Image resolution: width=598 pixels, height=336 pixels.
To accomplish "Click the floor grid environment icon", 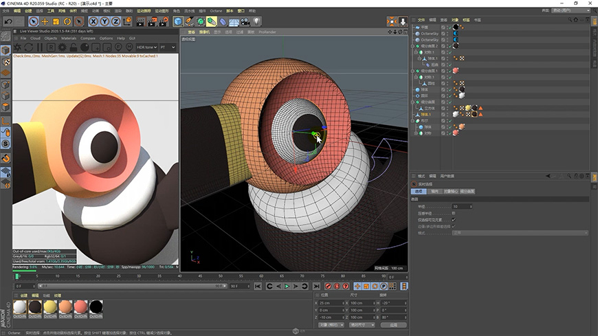I will point(234,22).
